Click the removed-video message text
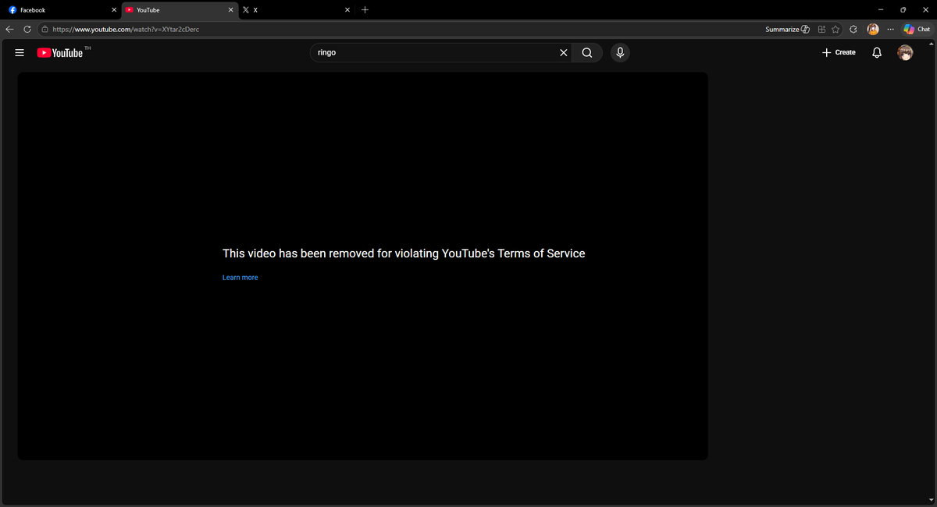Image resolution: width=937 pixels, height=507 pixels. click(404, 253)
